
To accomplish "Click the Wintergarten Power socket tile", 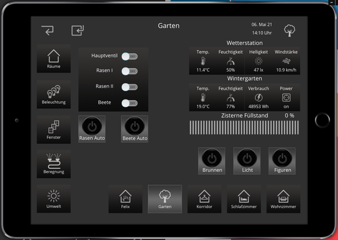I will (x=286, y=97).
